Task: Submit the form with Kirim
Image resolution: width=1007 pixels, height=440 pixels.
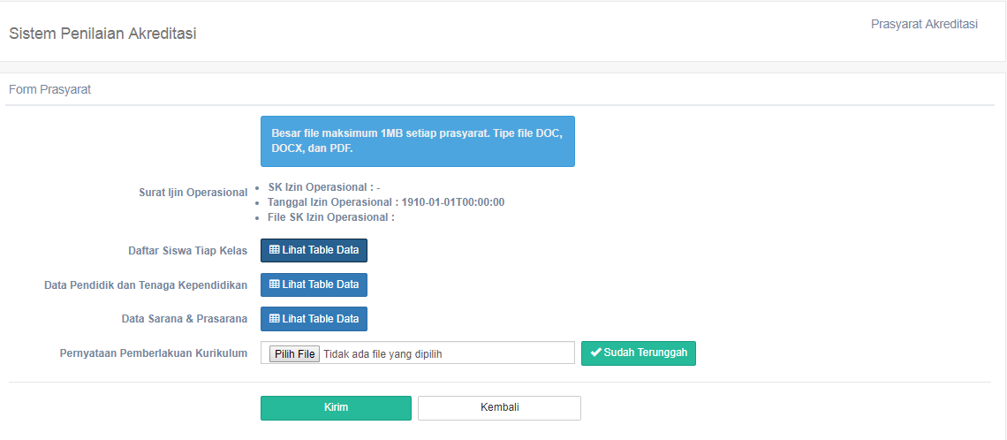Action: 336,408
